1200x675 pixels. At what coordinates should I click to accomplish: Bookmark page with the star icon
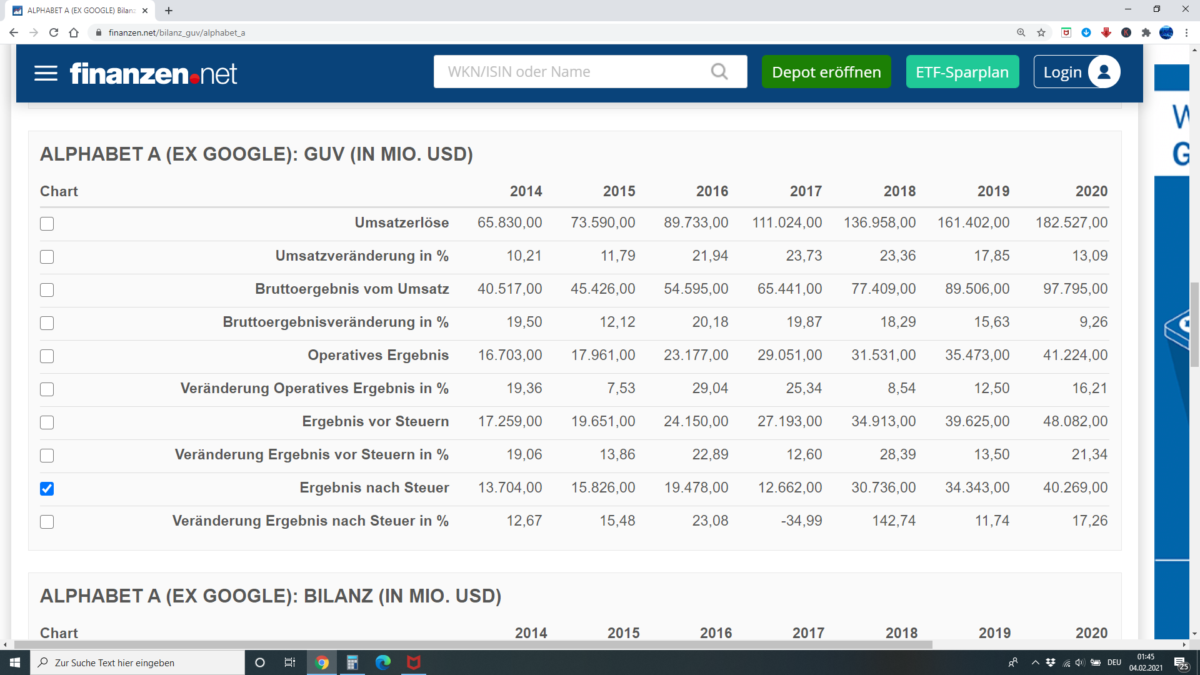(x=1041, y=32)
